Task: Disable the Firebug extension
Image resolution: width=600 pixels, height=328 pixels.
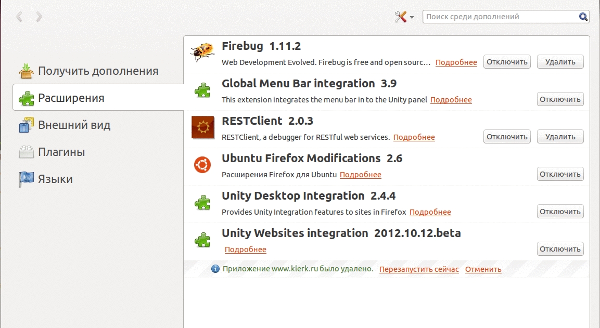Action: 507,62
